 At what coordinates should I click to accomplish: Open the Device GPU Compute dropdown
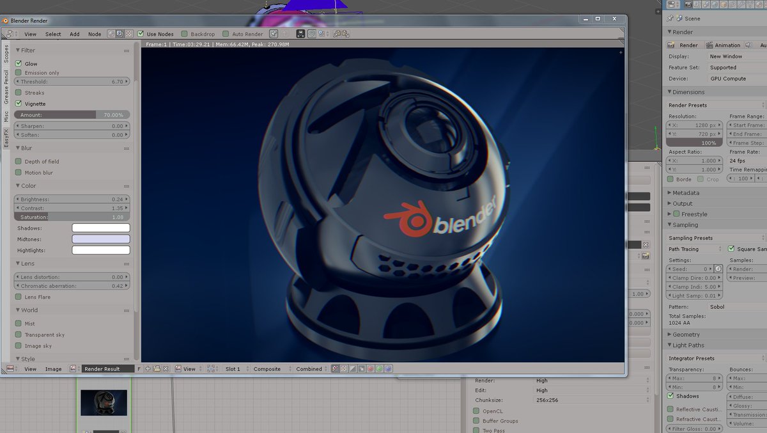736,78
